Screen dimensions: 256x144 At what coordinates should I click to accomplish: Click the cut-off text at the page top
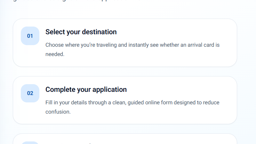tap(80, 1)
